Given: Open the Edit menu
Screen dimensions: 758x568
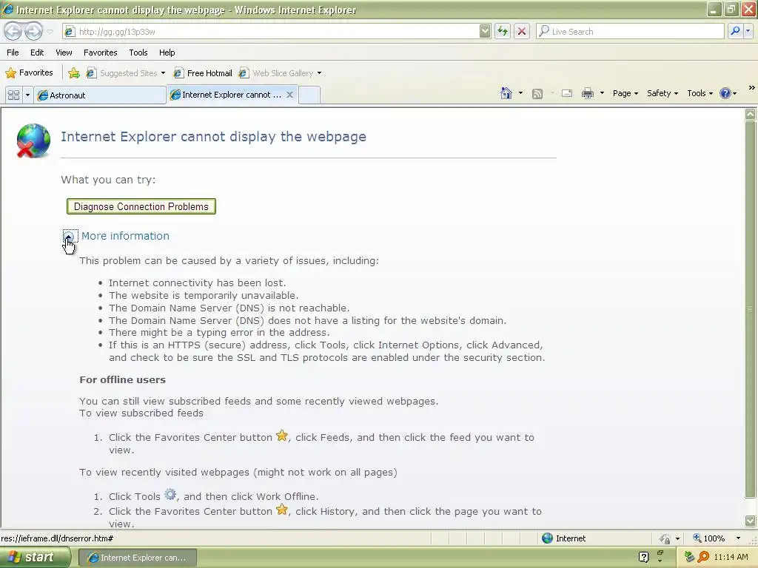Looking at the screenshot, I should (37, 53).
